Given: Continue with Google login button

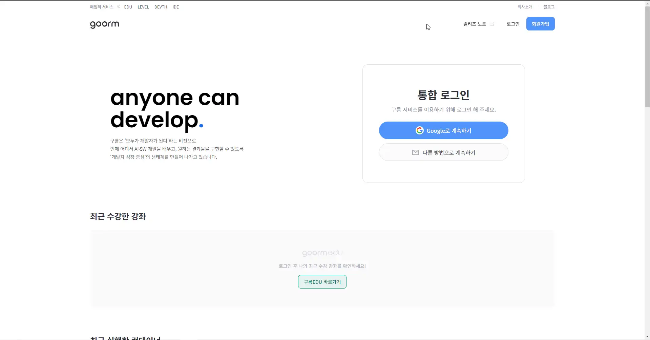Looking at the screenshot, I should click(x=443, y=130).
